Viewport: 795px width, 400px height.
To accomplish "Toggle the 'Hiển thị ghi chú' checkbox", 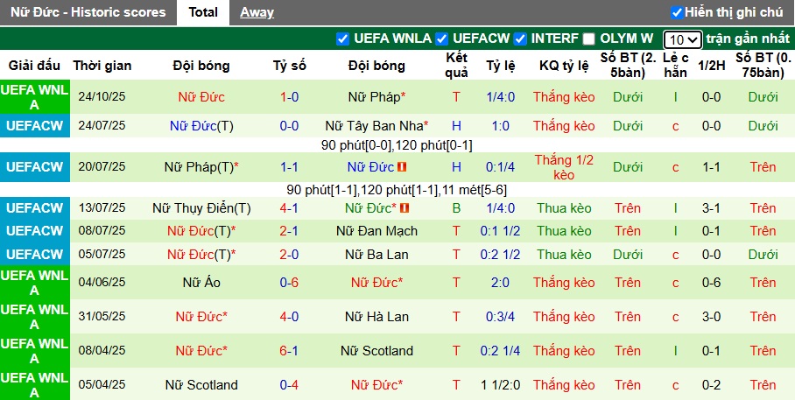I will [676, 12].
